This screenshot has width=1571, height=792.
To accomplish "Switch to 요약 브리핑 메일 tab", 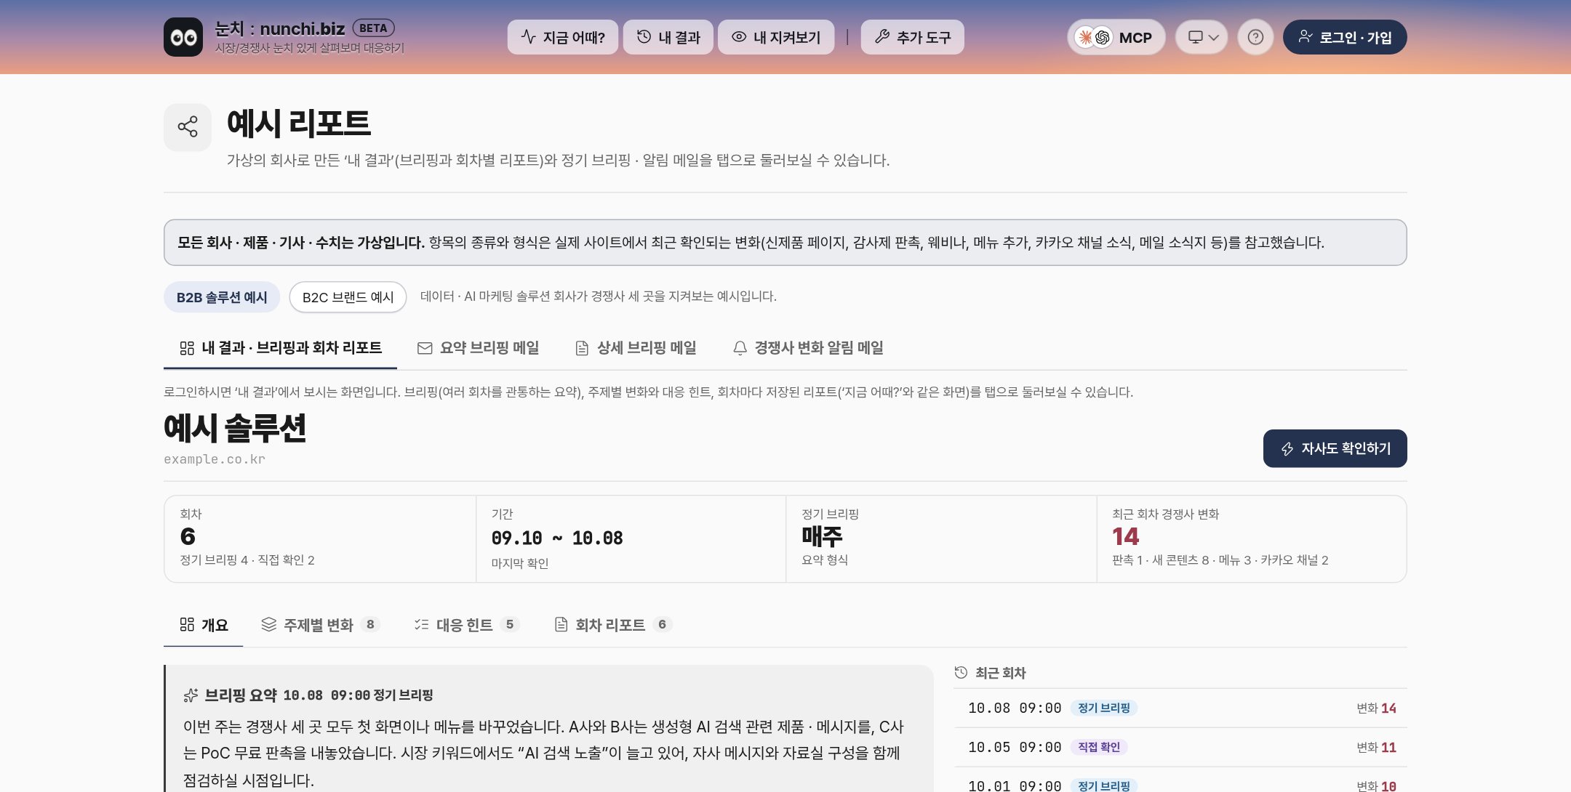I will [478, 348].
